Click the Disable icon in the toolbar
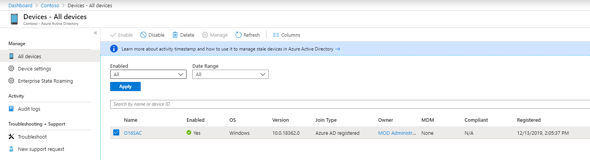The width and height of the screenshot is (590, 160). tap(143, 35)
